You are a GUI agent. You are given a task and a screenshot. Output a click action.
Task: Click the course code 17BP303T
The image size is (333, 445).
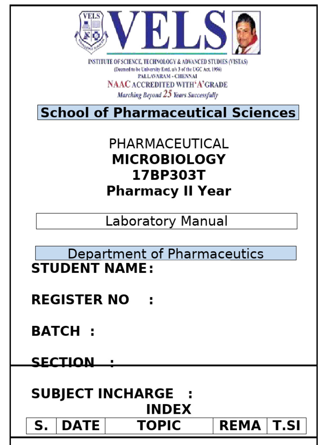click(x=169, y=175)
